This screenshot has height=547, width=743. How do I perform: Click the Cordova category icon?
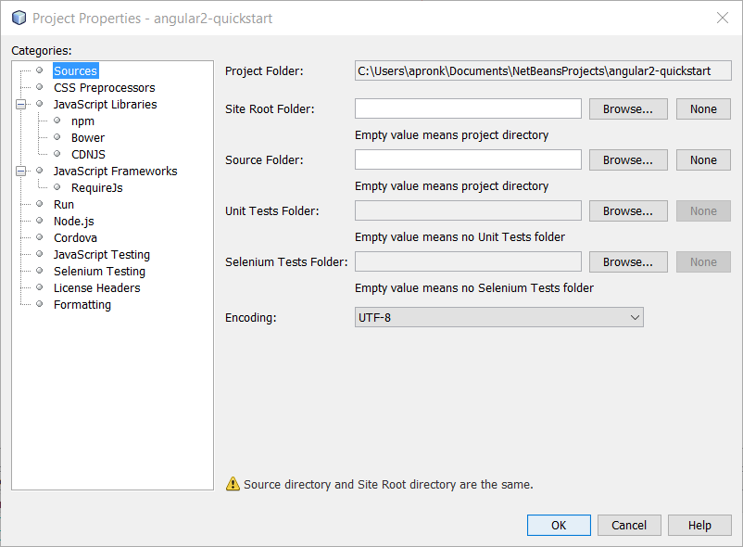[39, 237]
